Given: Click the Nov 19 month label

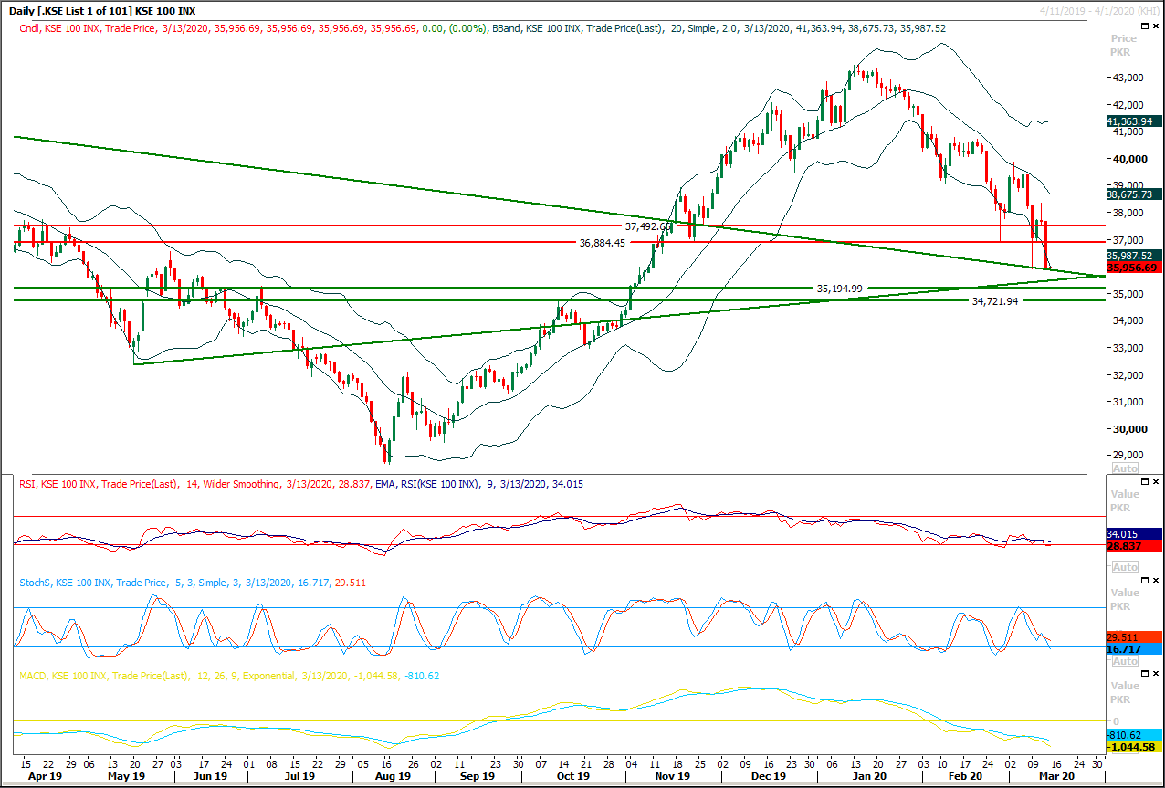Looking at the screenshot, I should coord(672,776).
